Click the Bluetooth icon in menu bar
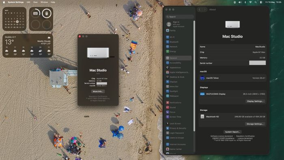284x160 pixels. [x=245, y=2]
